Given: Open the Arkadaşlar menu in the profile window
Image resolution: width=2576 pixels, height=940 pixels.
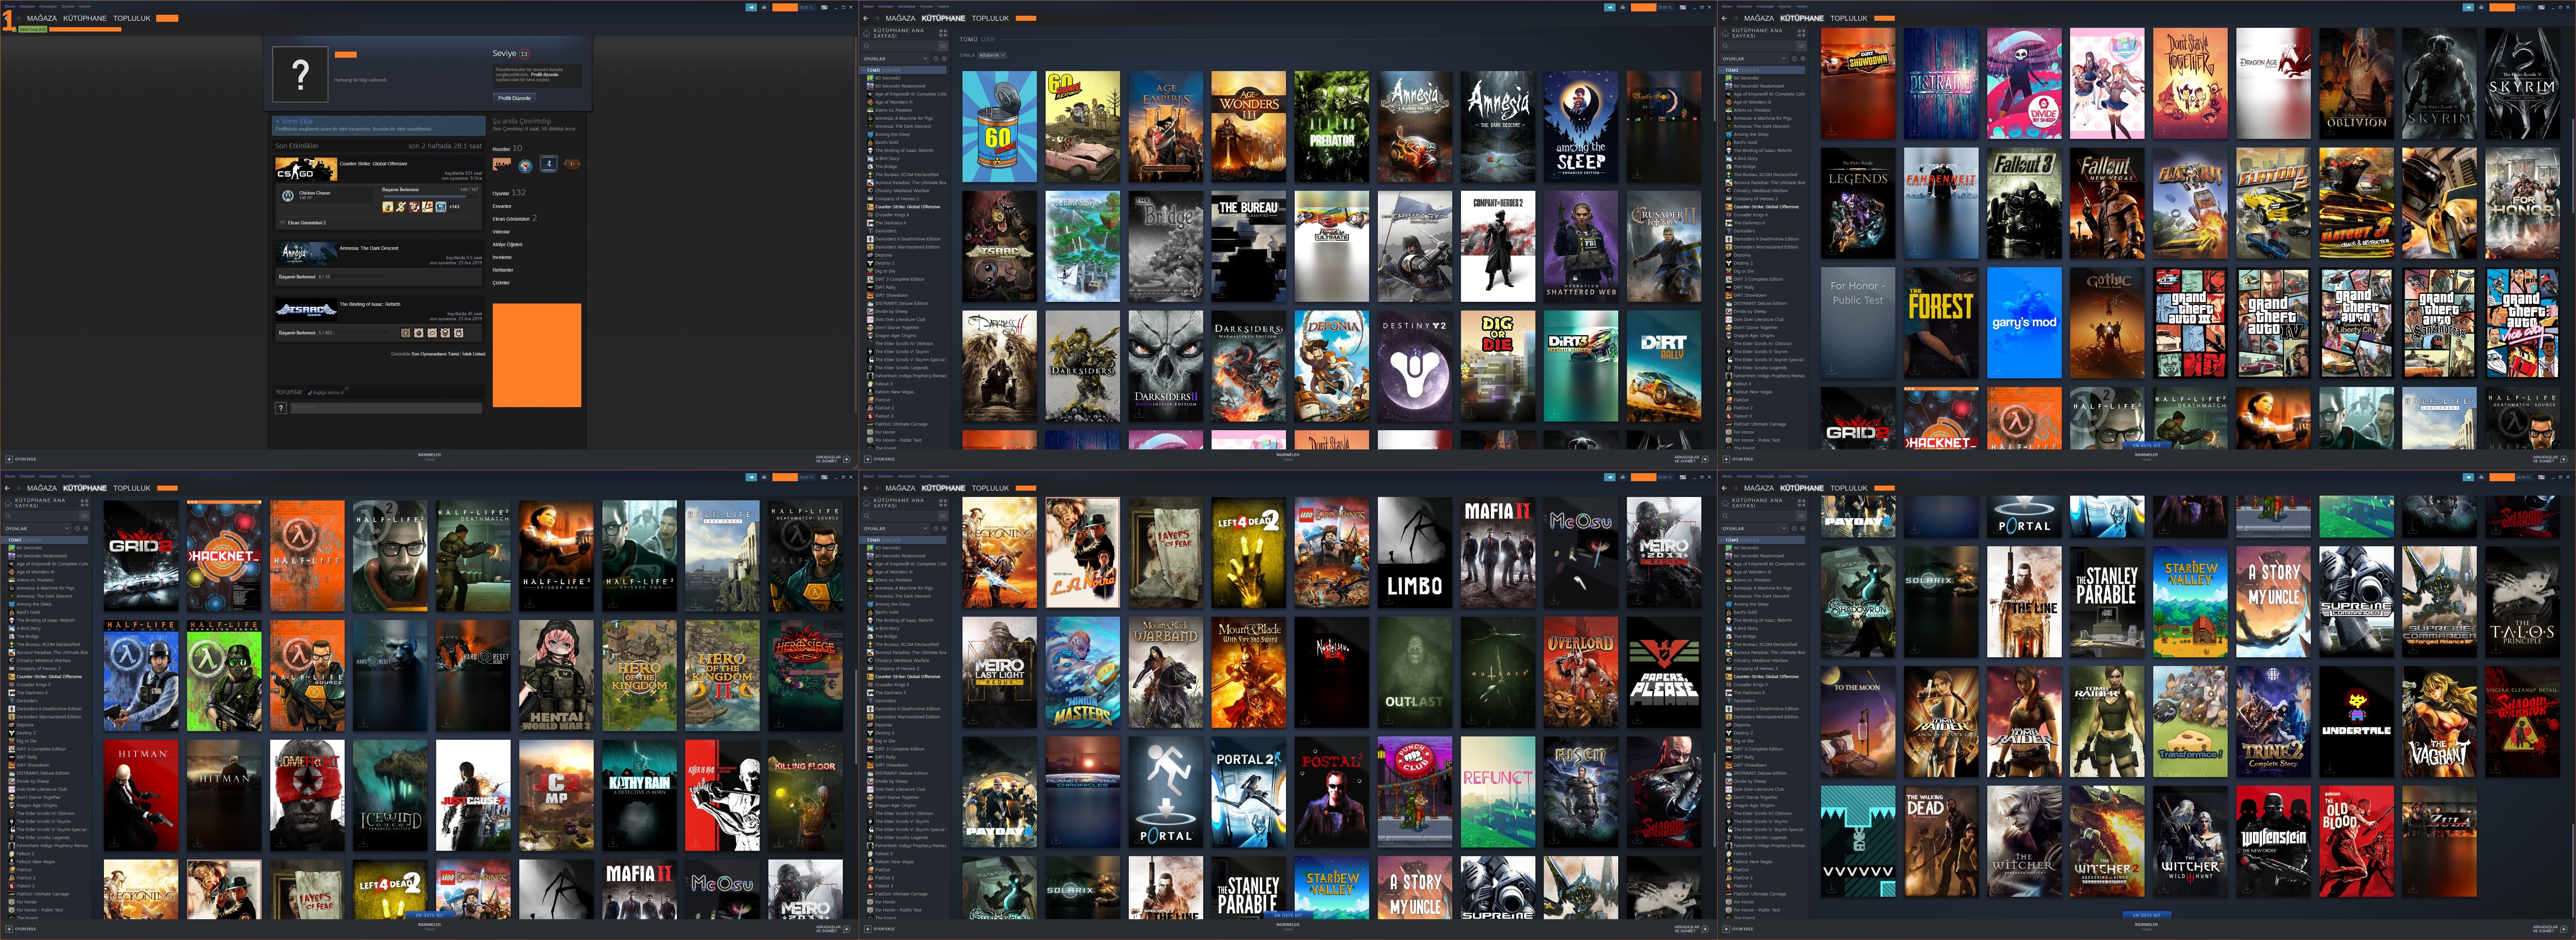Looking at the screenshot, I should point(48,6).
